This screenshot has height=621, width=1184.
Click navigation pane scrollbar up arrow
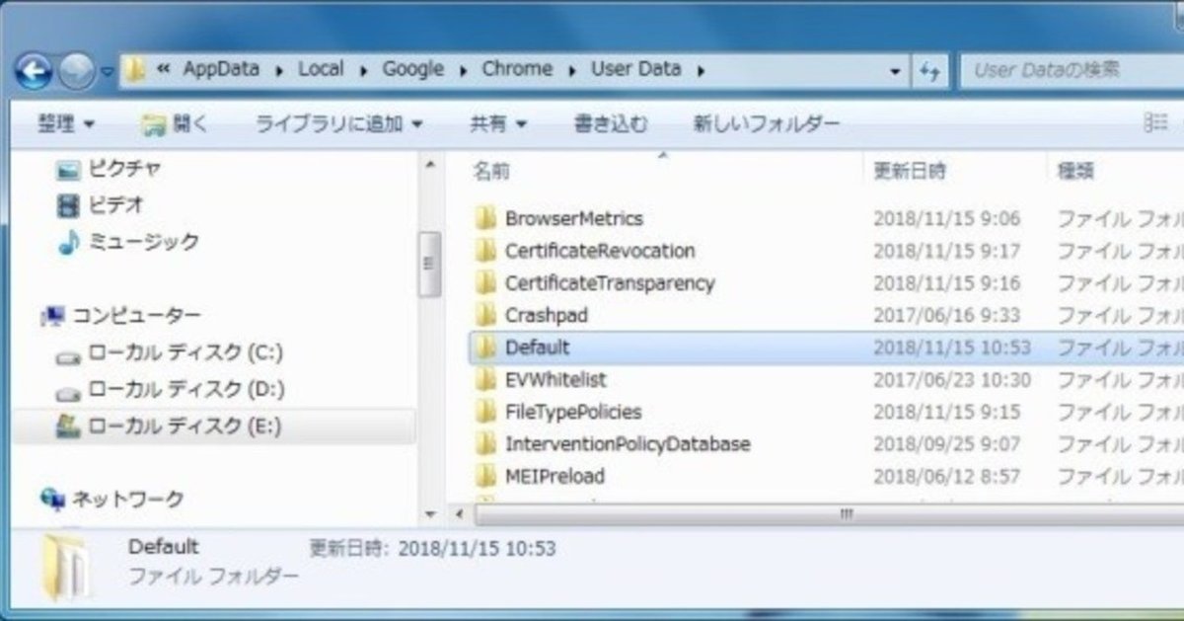tap(430, 165)
